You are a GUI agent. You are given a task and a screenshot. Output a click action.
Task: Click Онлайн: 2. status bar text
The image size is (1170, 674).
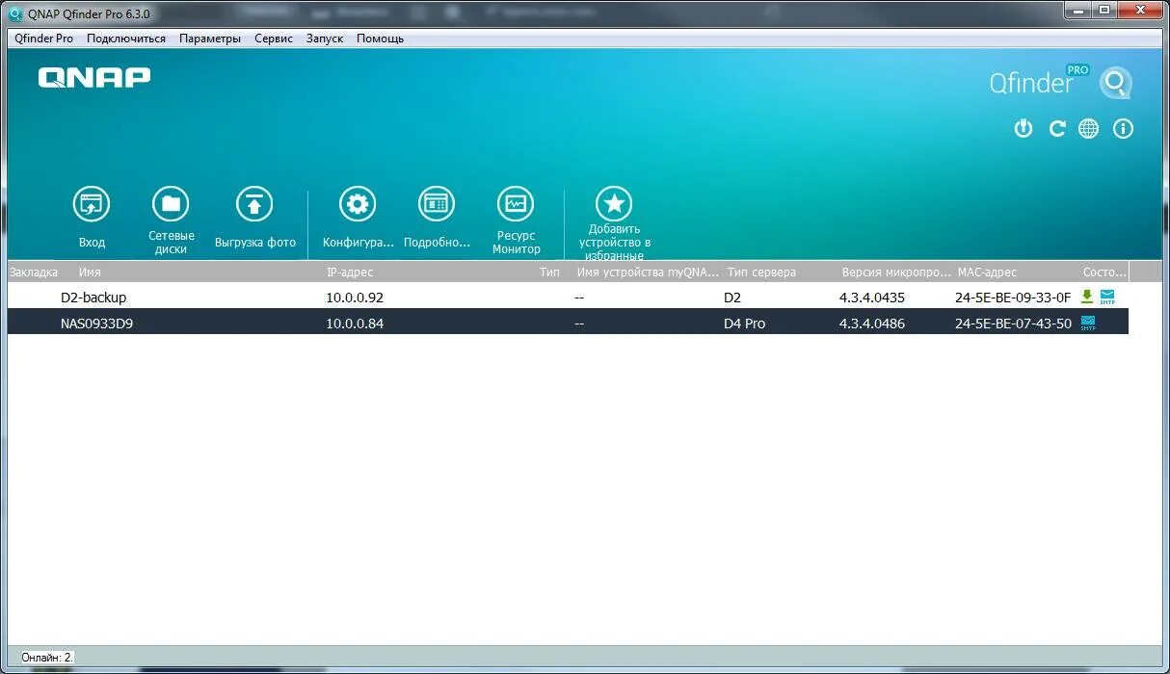click(x=47, y=657)
